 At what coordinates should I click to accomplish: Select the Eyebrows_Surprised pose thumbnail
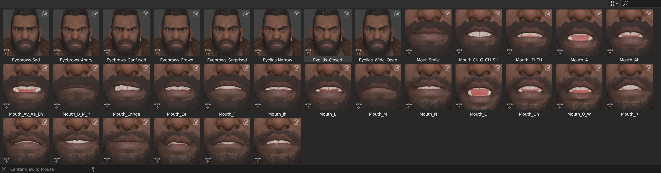[x=227, y=33]
